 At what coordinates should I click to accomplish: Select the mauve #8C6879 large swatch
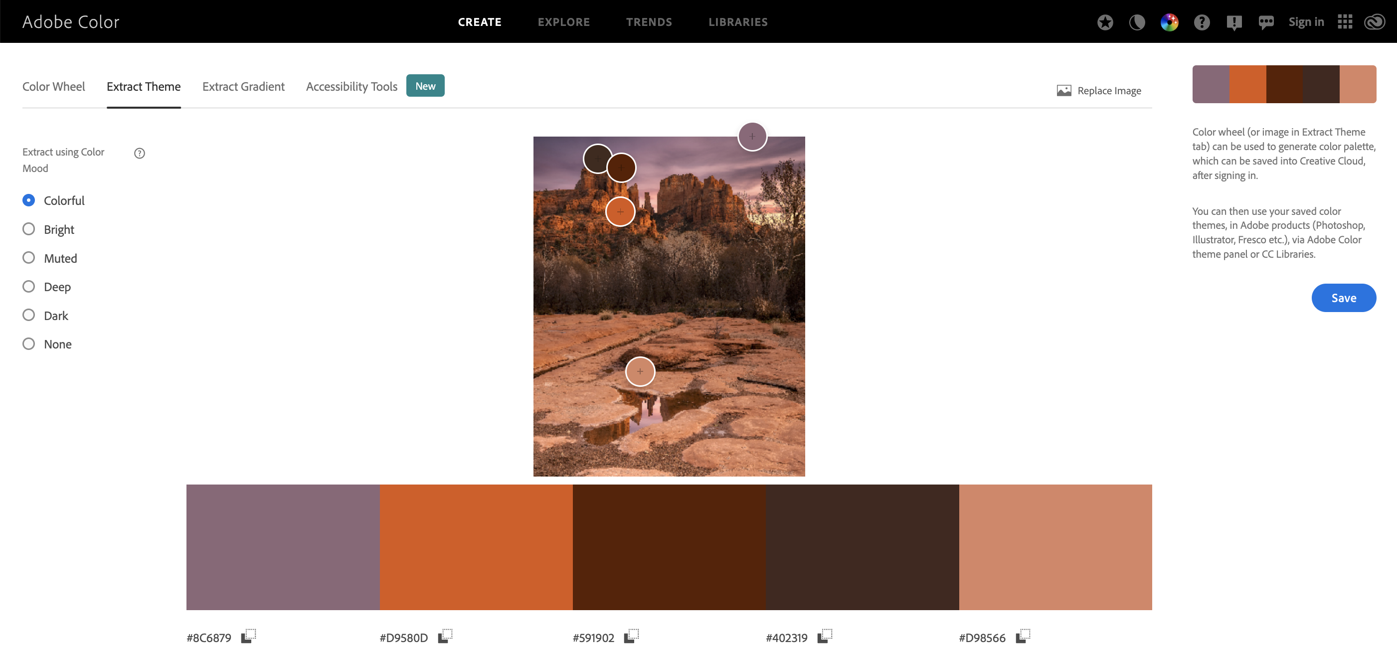[283, 547]
